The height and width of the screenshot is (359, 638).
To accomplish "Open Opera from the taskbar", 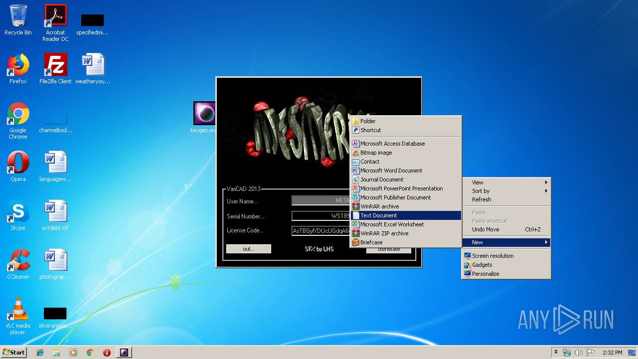I will 107,353.
